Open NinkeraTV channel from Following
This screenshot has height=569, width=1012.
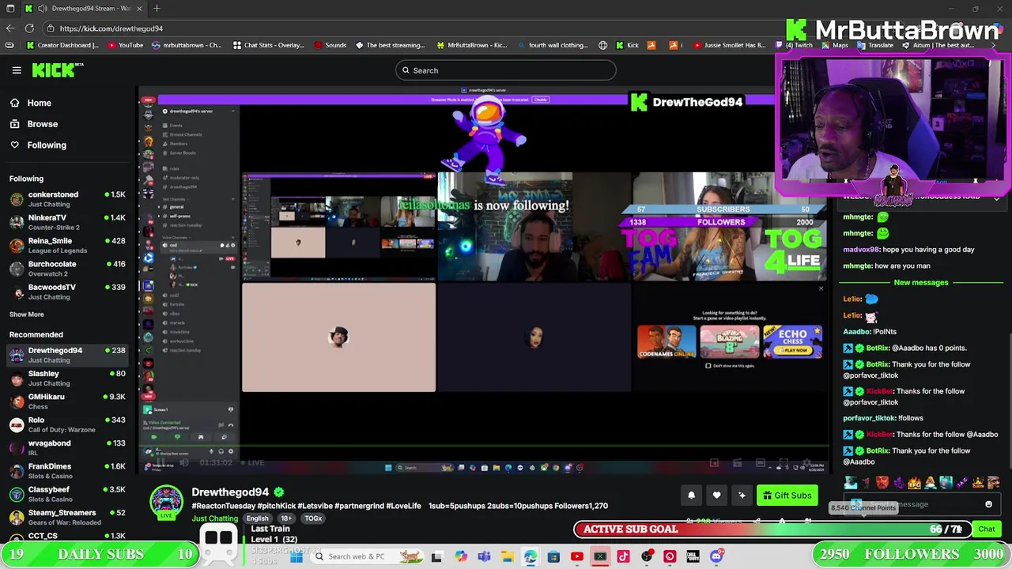tap(67, 222)
